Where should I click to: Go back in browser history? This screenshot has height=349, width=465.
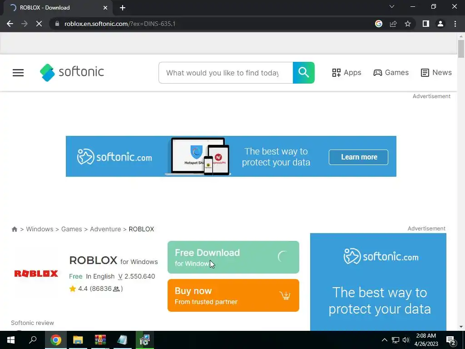(10, 24)
